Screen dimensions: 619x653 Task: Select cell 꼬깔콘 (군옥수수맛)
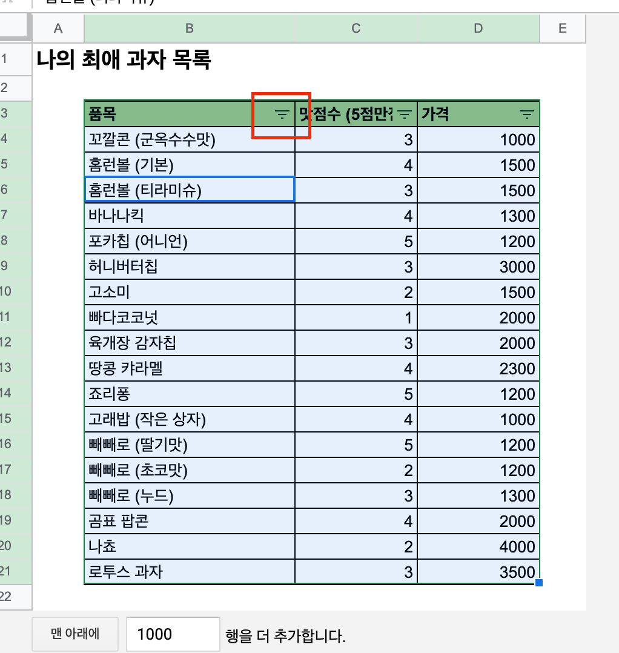coord(190,139)
